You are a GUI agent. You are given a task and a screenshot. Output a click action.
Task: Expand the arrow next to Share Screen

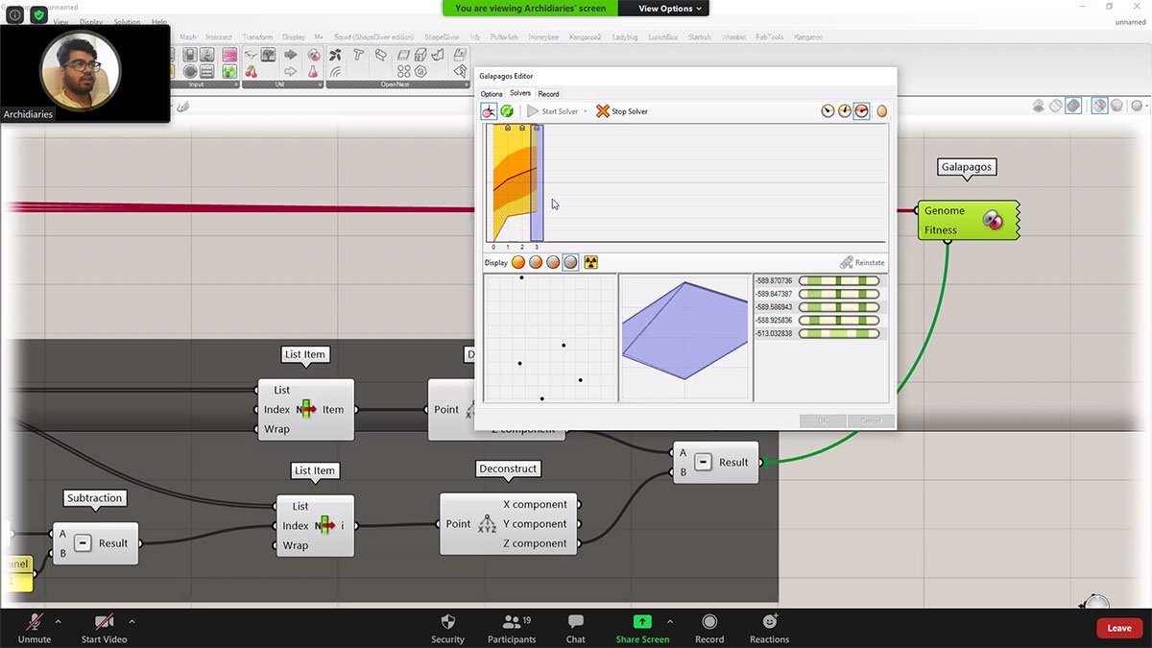pos(670,621)
